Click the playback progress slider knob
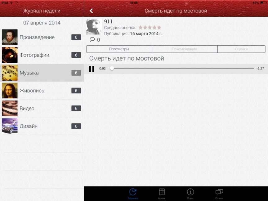 [x=112, y=68]
